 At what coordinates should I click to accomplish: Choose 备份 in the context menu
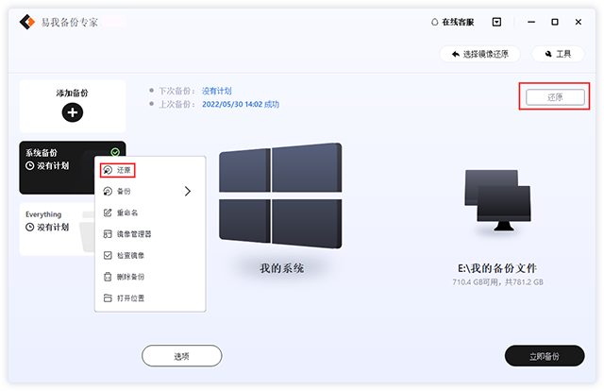(x=150, y=192)
